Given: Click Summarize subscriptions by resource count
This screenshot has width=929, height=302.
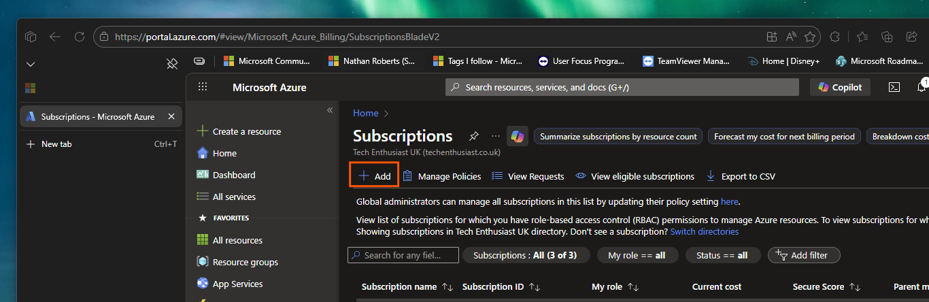Looking at the screenshot, I should (618, 137).
